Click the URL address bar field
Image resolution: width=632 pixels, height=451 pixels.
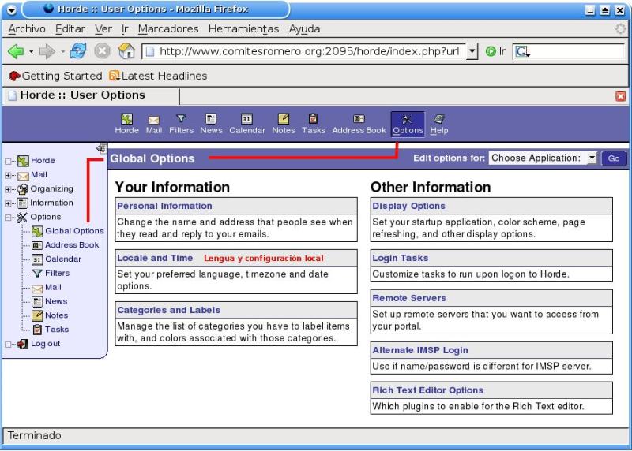308,51
